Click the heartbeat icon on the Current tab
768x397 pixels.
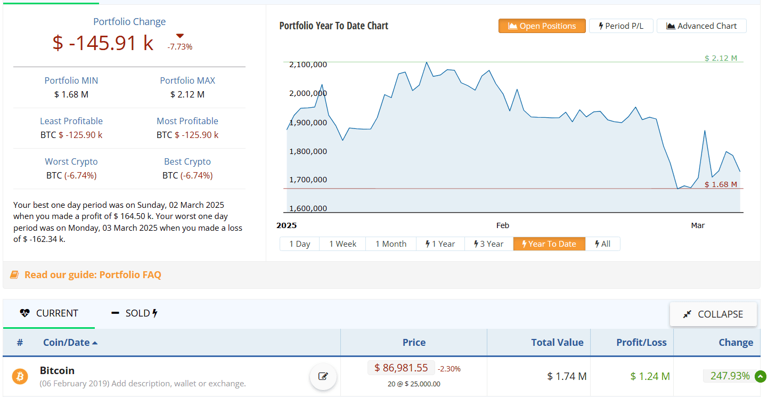24,313
